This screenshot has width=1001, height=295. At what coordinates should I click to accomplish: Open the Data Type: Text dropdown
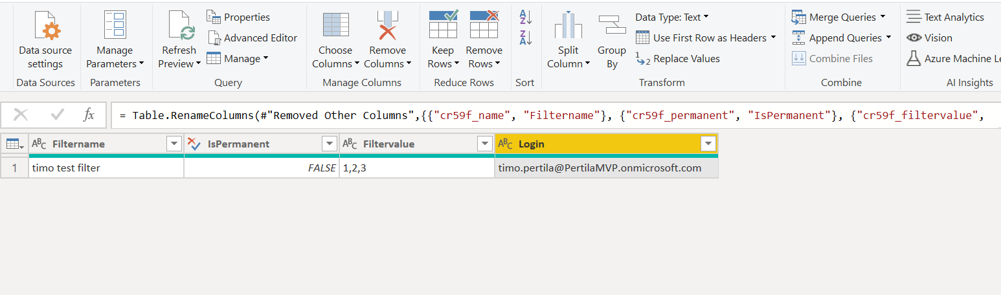click(672, 17)
